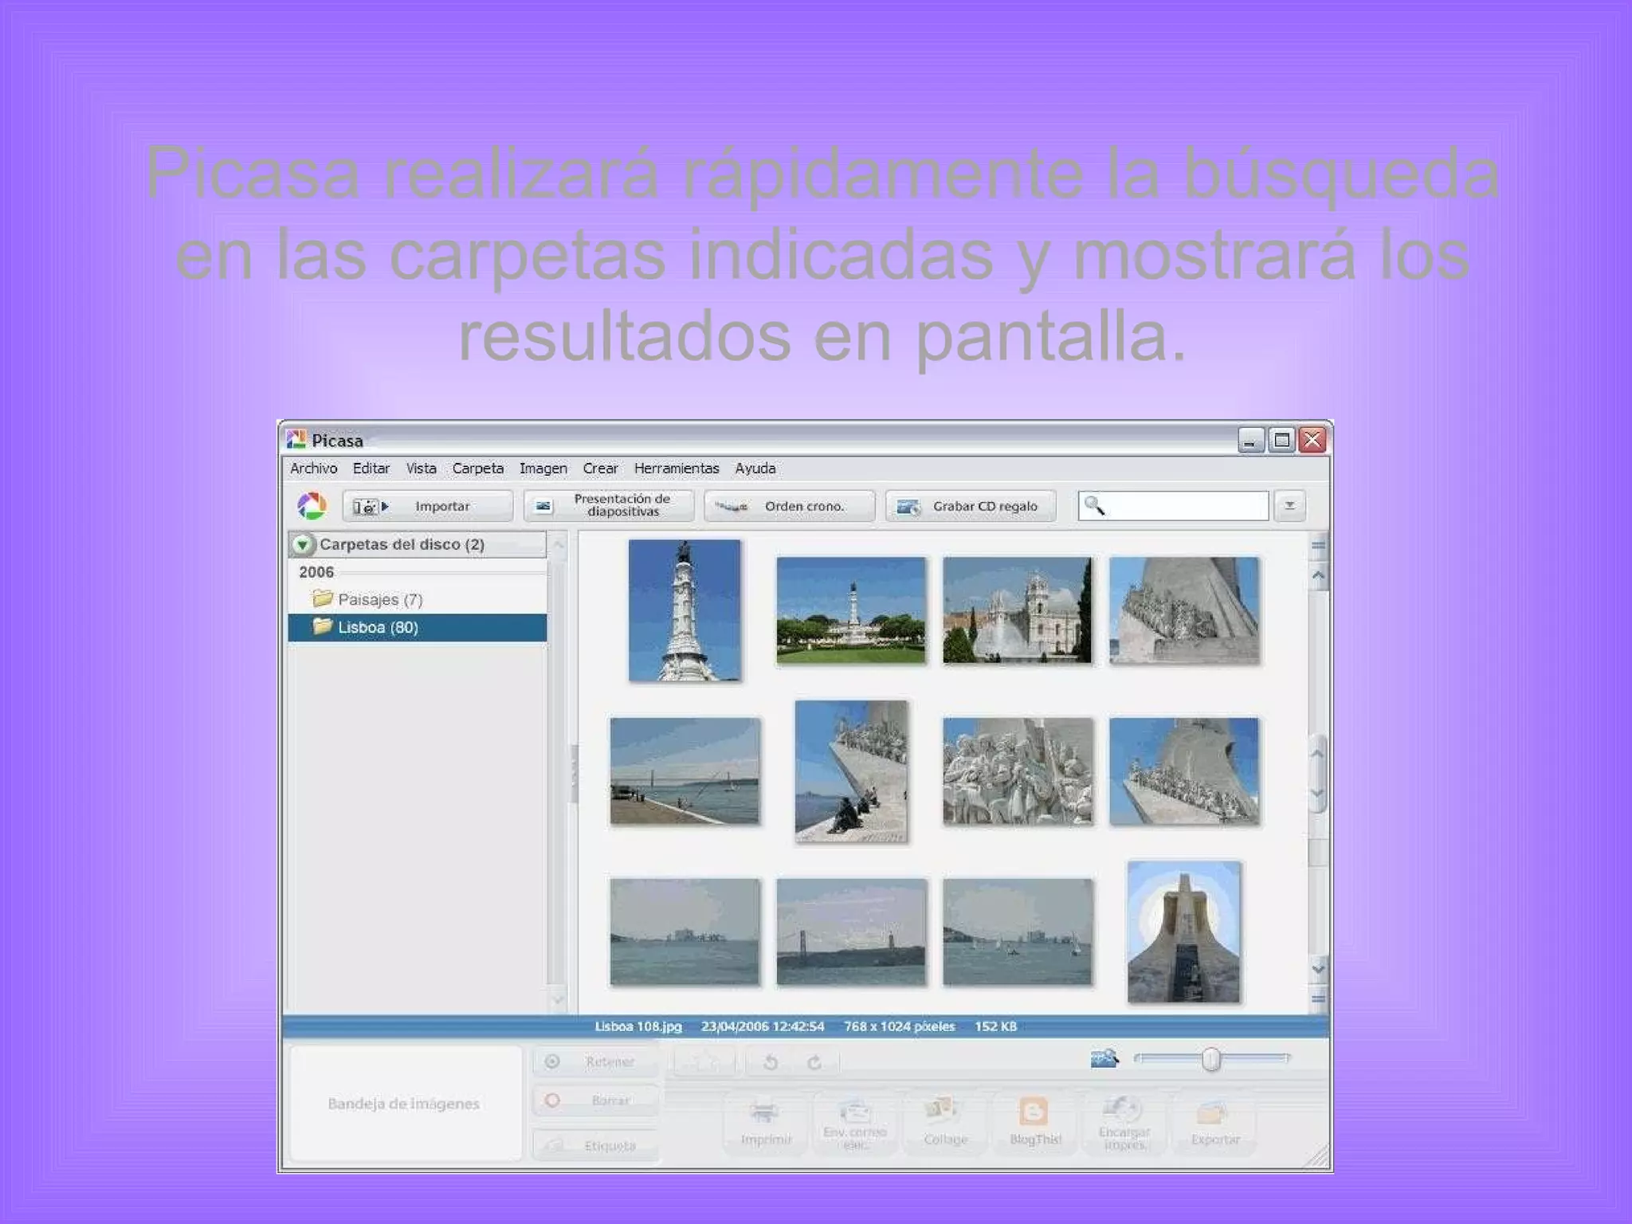Click the star rating icon in the tray toolbar

coord(704,1062)
